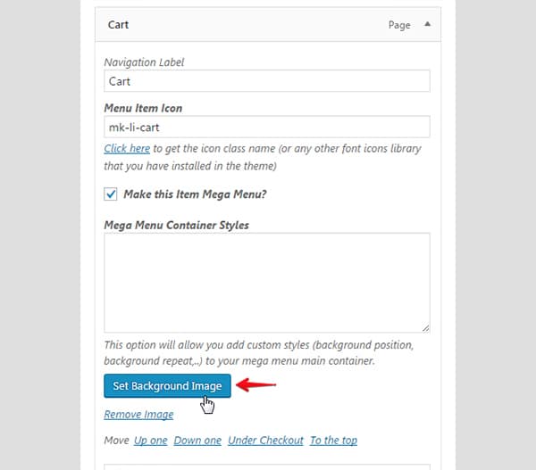Click the Mega Menu Container Styles caption
Image resolution: width=536 pixels, height=470 pixels.
point(176,225)
